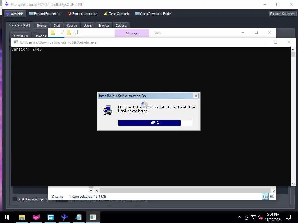Click the InstallShield computer setup icon
The image size is (298, 223).
click(108, 110)
